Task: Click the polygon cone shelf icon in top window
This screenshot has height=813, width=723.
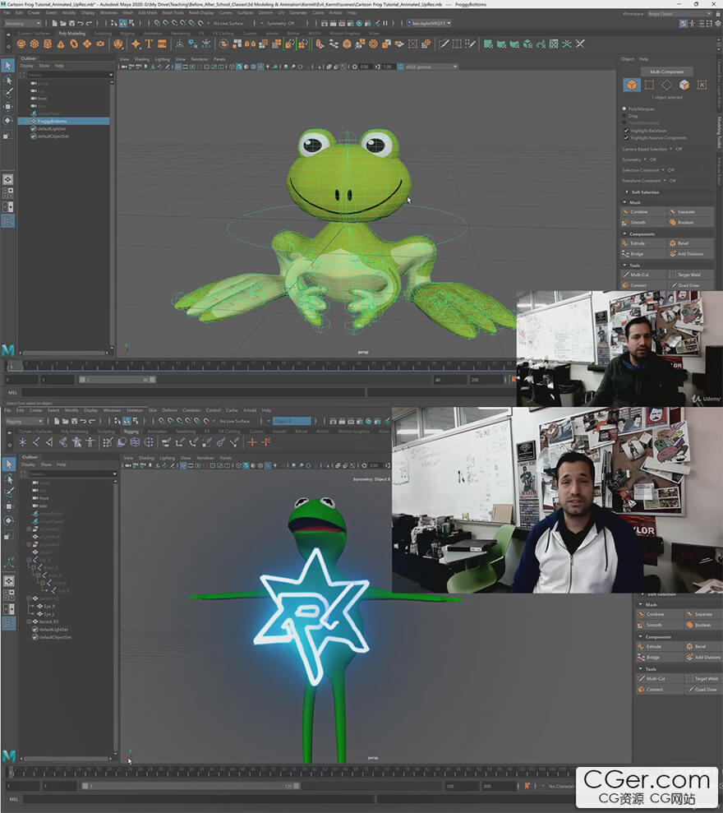Action: (x=61, y=44)
